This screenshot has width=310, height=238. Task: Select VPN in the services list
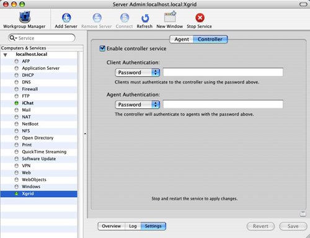[39, 166]
